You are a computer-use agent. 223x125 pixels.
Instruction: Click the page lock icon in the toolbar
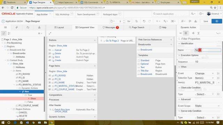click(x=137, y=21)
